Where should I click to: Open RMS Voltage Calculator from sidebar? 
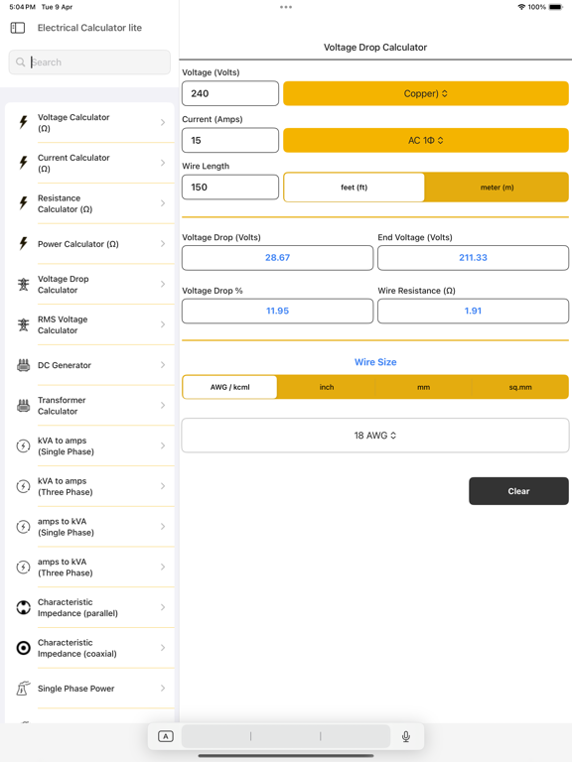[x=90, y=324]
